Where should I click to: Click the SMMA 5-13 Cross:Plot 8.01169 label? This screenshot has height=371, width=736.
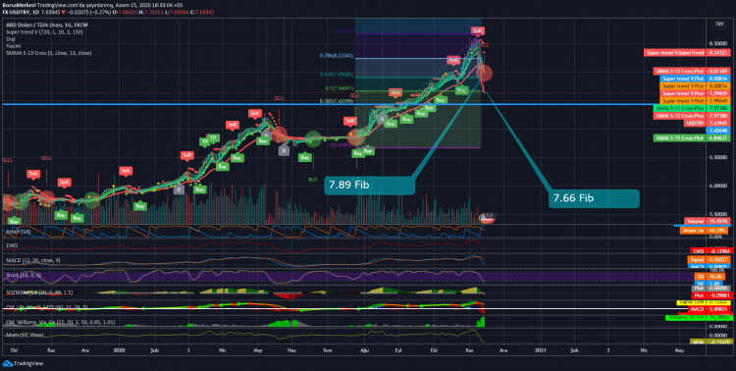[692, 71]
